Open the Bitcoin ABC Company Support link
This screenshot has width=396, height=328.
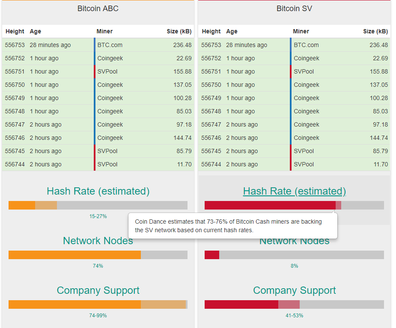pos(98,290)
